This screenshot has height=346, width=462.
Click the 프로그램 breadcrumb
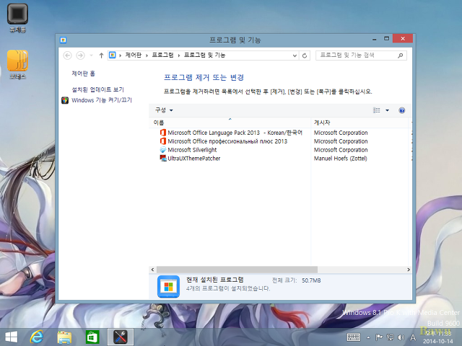point(162,55)
